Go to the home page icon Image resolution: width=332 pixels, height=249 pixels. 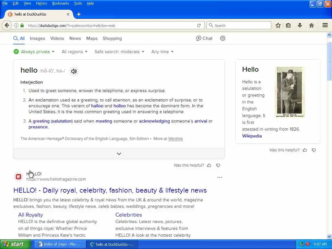[x=311, y=25]
